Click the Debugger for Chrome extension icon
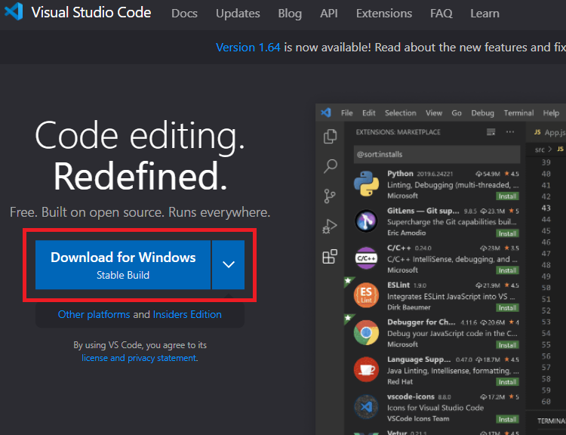Image resolution: width=566 pixels, height=435 pixels. [x=366, y=332]
